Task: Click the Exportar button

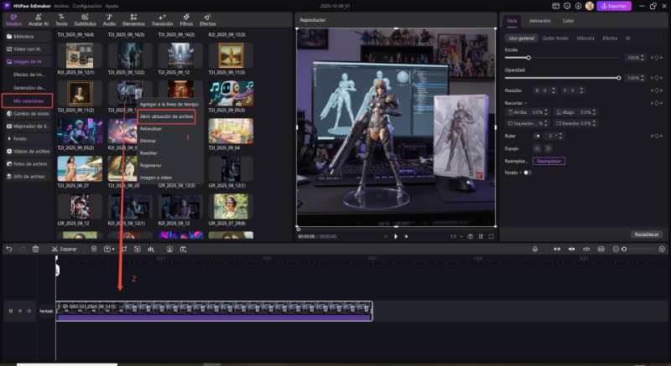Action: (613, 6)
